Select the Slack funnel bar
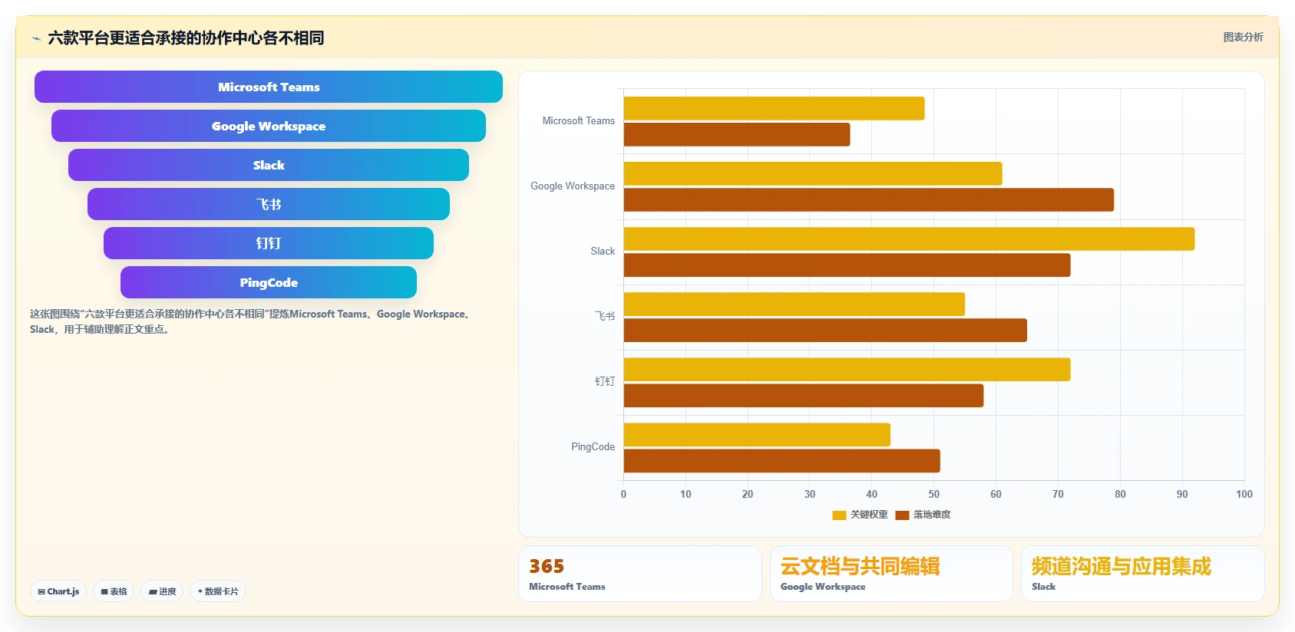Screen dimensions: 1295x632 click(269, 165)
